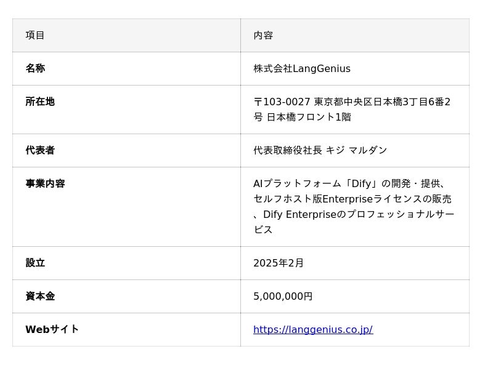Select the 2025年2月 cell

point(355,263)
